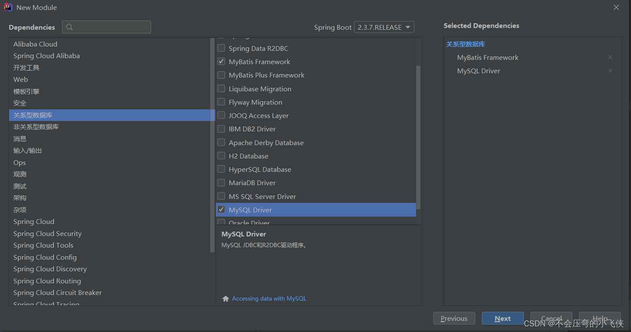Check the IBM DB2 Driver checkbox
This screenshot has height=332, width=631.
click(x=221, y=129)
